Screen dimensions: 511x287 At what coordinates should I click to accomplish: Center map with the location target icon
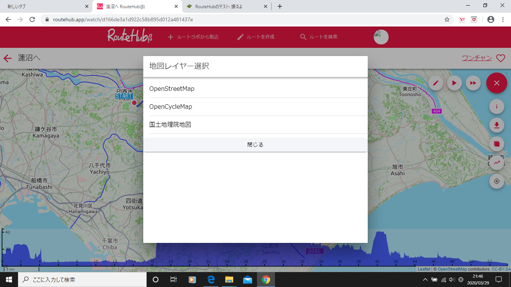coord(497,181)
